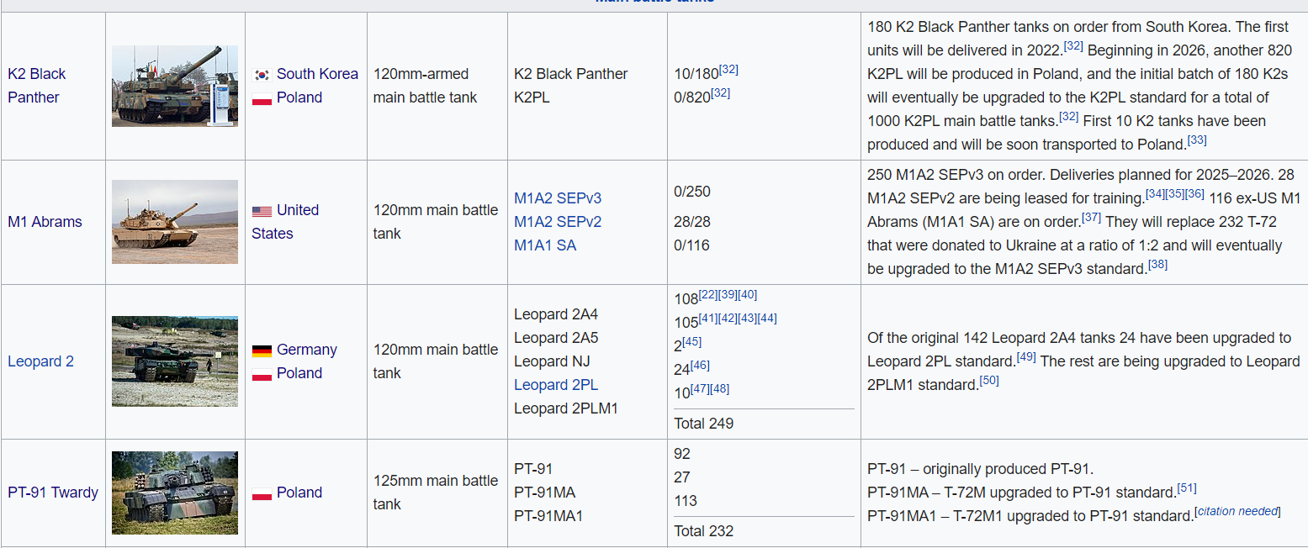Jump to citation 46 beside quantity 24
This screenshot has width=1308, height=548.
700,366
